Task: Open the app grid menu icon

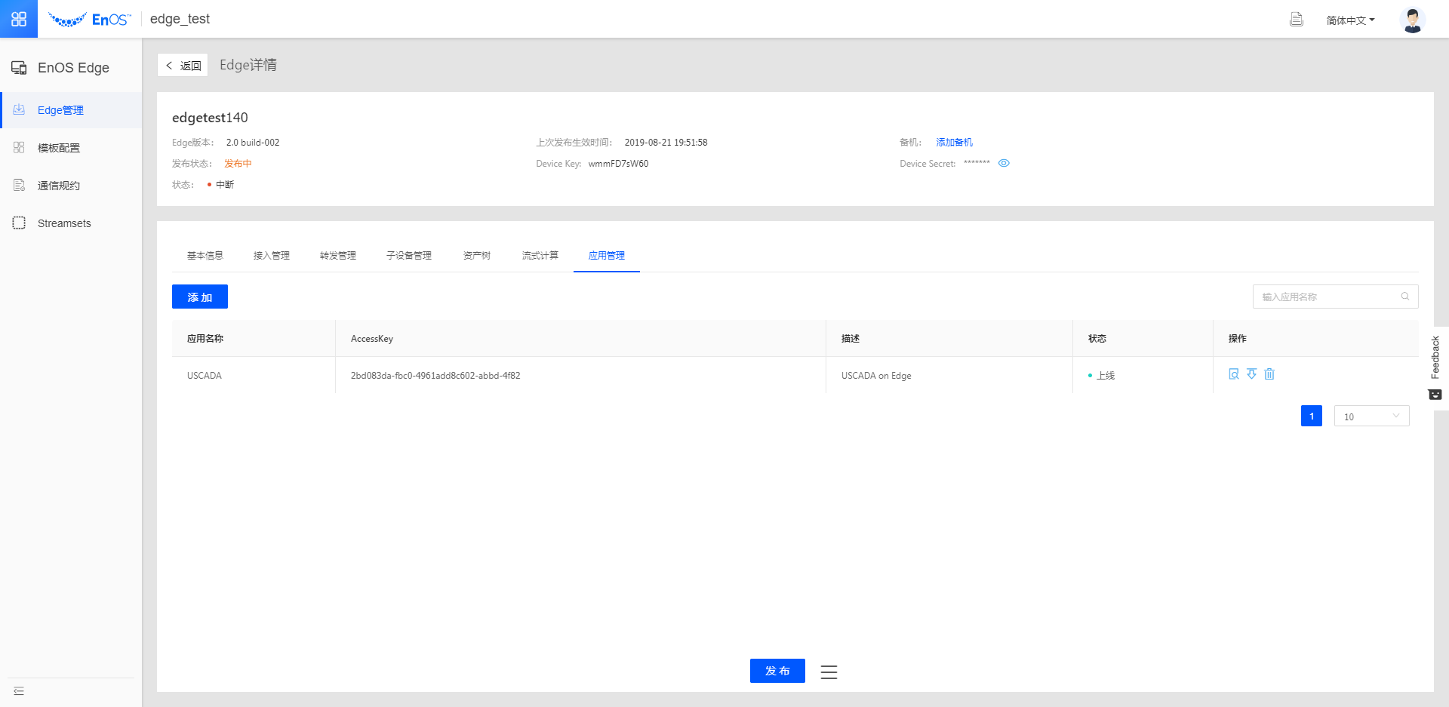Action: click(x=19, y=19)
